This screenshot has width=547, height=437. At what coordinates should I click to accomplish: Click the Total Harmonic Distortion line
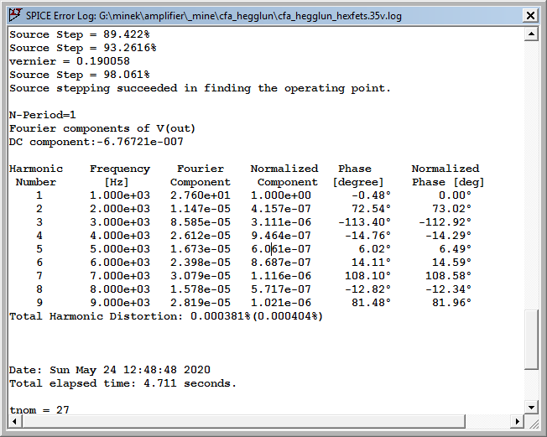(x=166, y=316)
